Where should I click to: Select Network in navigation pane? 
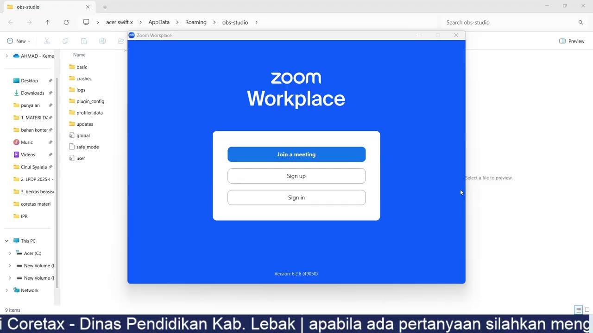(30, 290)
